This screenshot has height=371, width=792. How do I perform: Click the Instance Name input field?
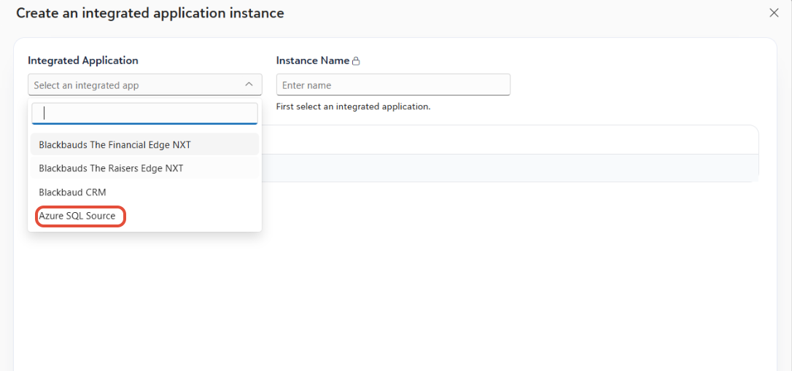coord(394,85)
